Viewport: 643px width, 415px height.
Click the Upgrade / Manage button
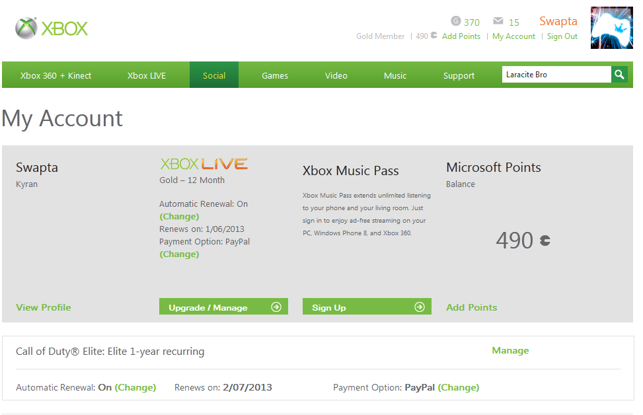coord(223,307)
